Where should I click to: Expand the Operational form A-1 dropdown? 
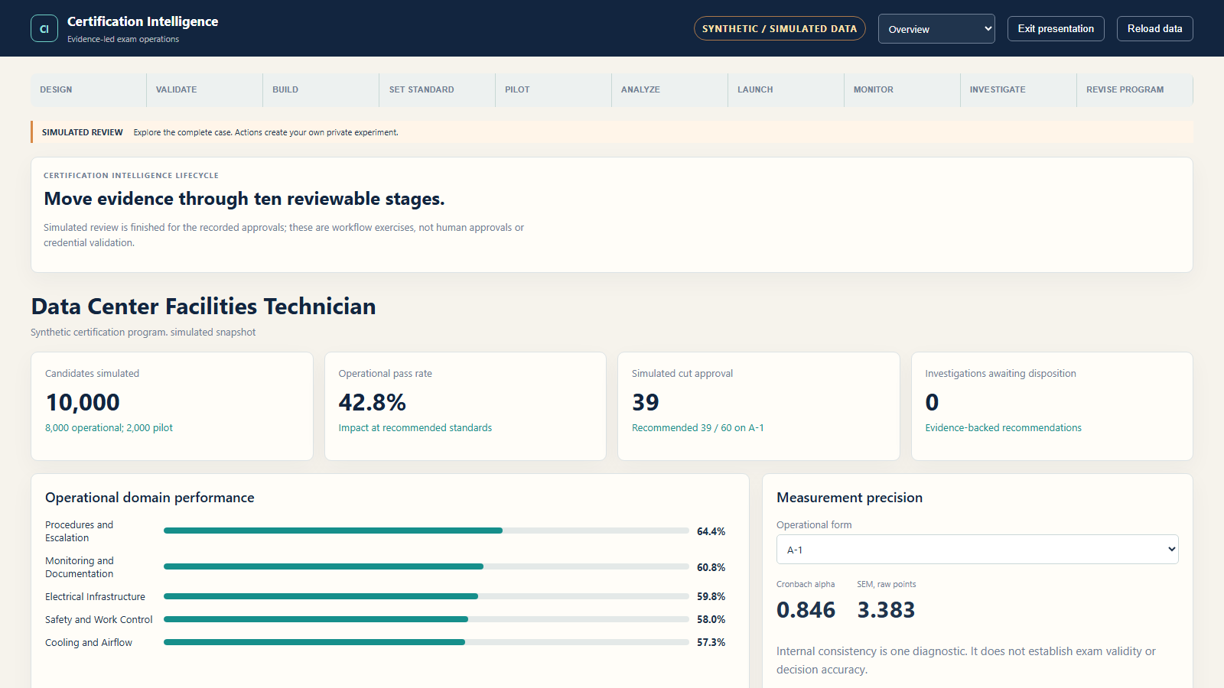click(978, 550)
